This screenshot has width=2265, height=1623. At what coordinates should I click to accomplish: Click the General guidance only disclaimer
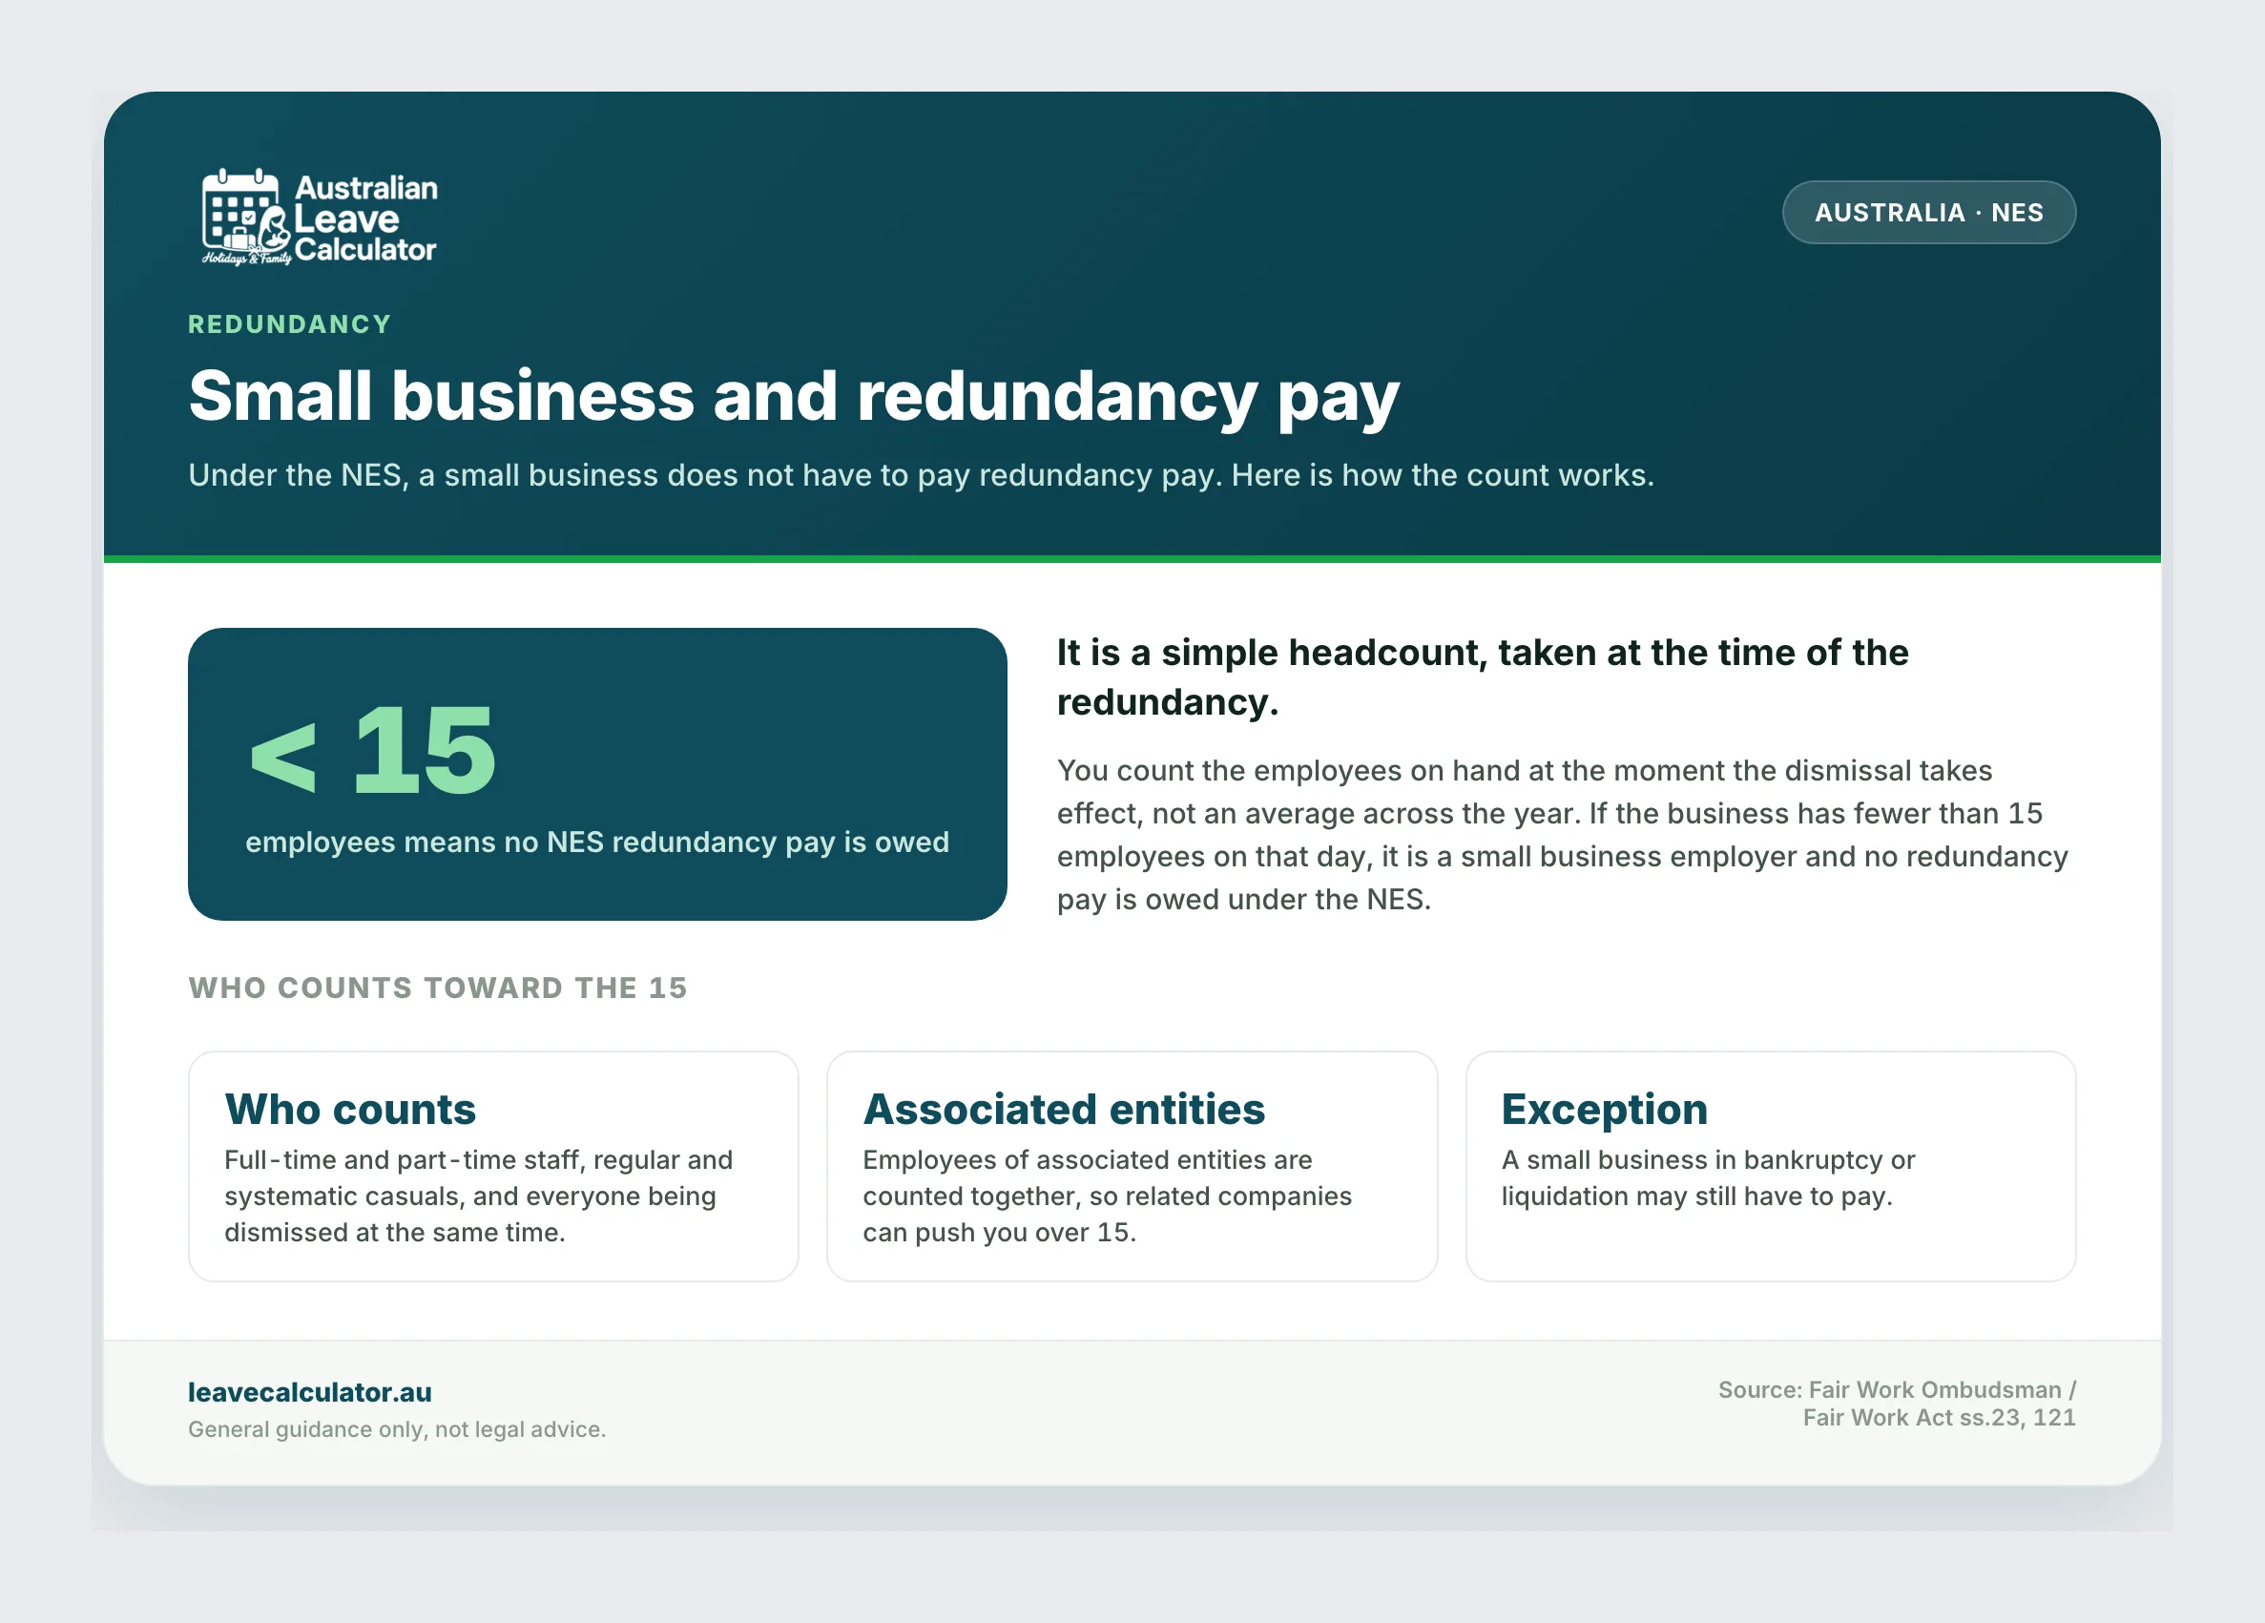coord(397,1429)
